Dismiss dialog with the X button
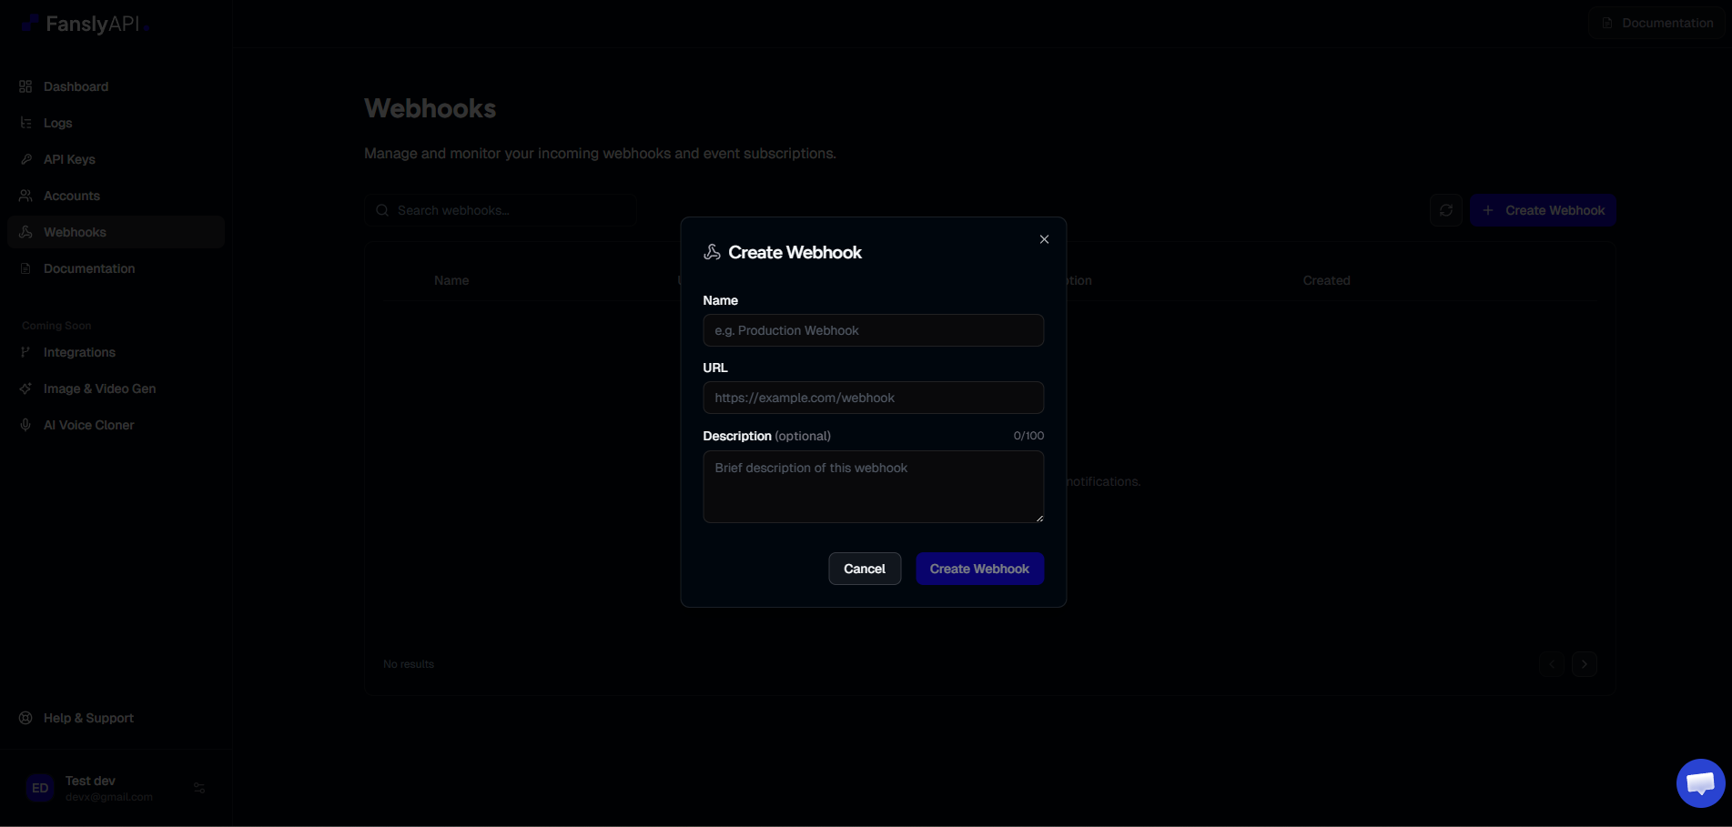 pyautogui.click(x=1043, y=238)
